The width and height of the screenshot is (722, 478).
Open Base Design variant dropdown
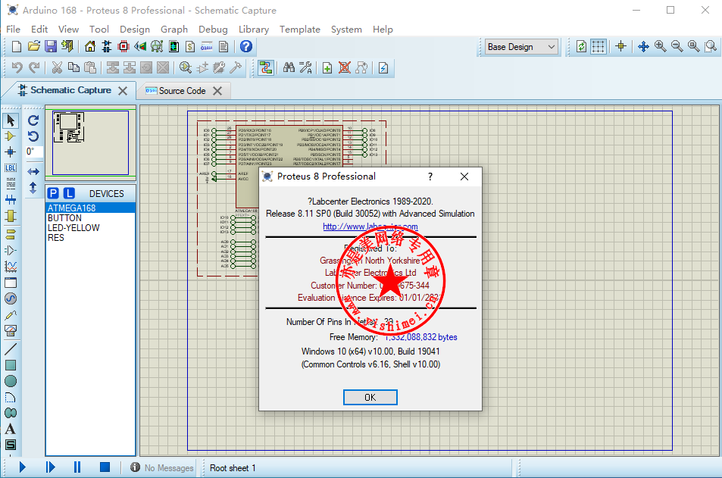521,47
